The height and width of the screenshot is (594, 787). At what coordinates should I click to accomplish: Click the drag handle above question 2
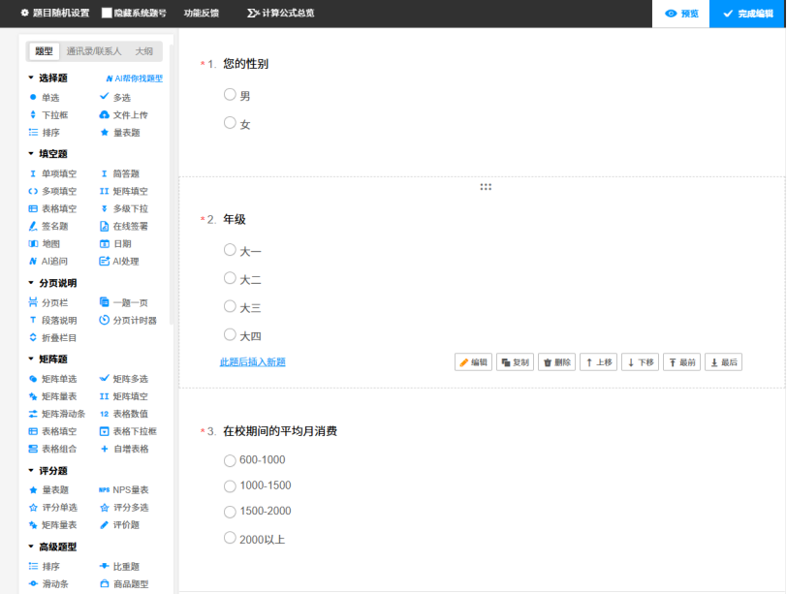[486, 187]
